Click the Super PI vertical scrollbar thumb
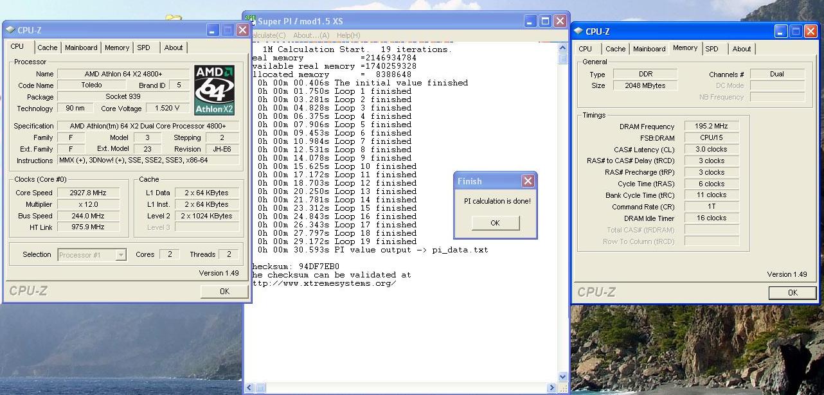The height and width of the screenshot is (395, 824). pos(563,58)
